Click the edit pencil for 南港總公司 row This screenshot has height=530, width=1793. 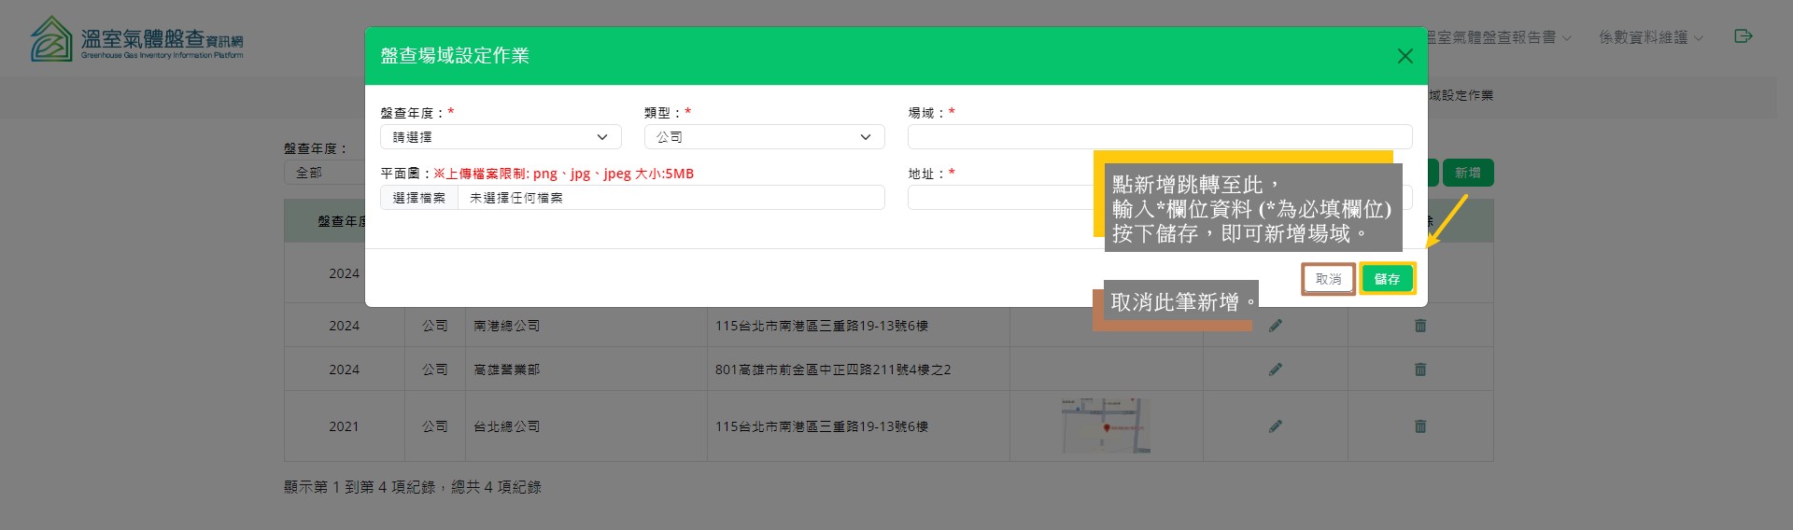1275,326
